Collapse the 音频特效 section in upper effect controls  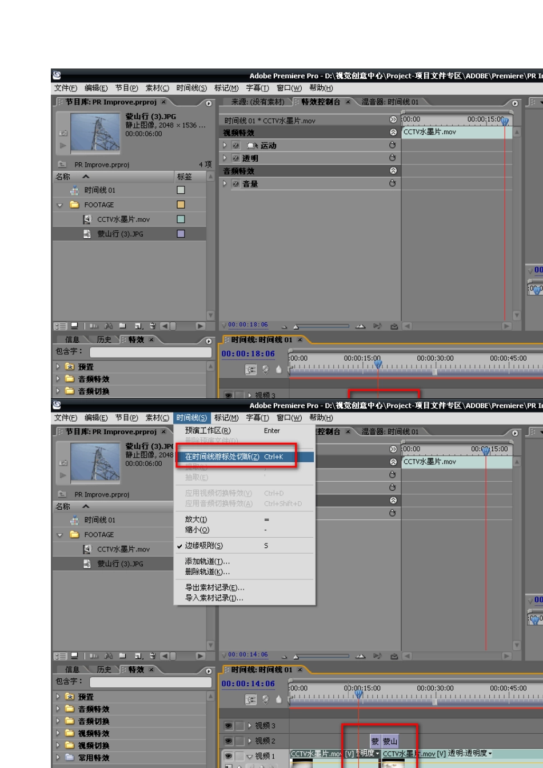(393, 171)
